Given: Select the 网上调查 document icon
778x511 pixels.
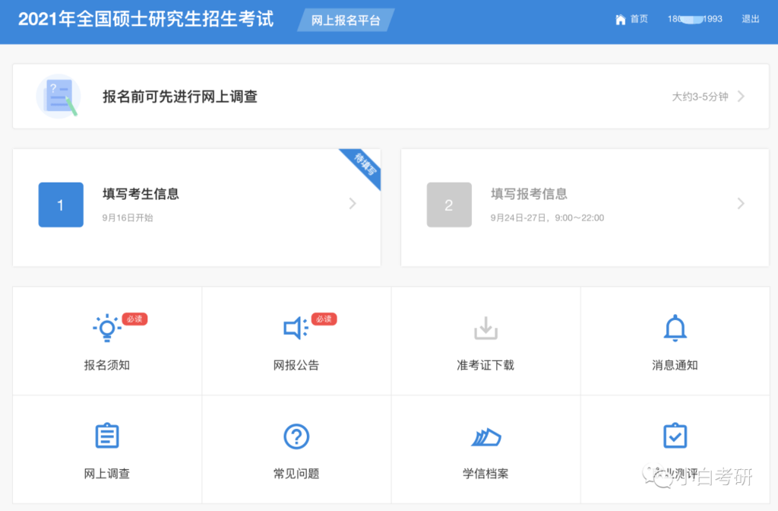Looking at the screenshot, I should [106, 436].
